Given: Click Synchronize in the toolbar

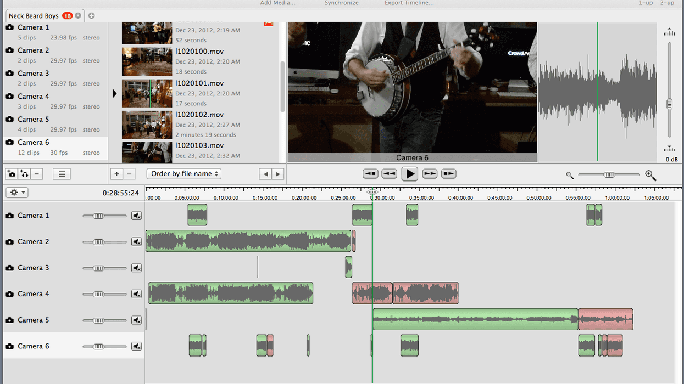Looking at the screenshot, I should tap(341, 3).
